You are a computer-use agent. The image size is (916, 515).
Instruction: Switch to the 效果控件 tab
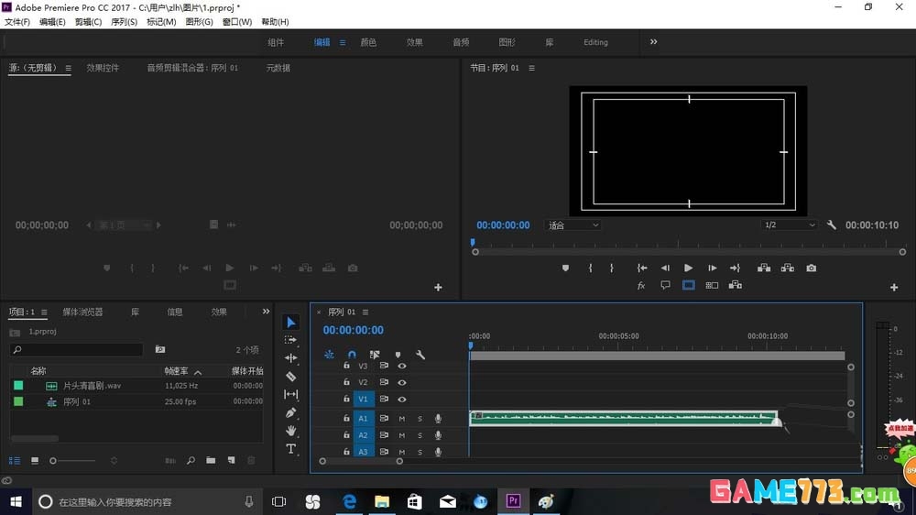(x=103, y=68)
